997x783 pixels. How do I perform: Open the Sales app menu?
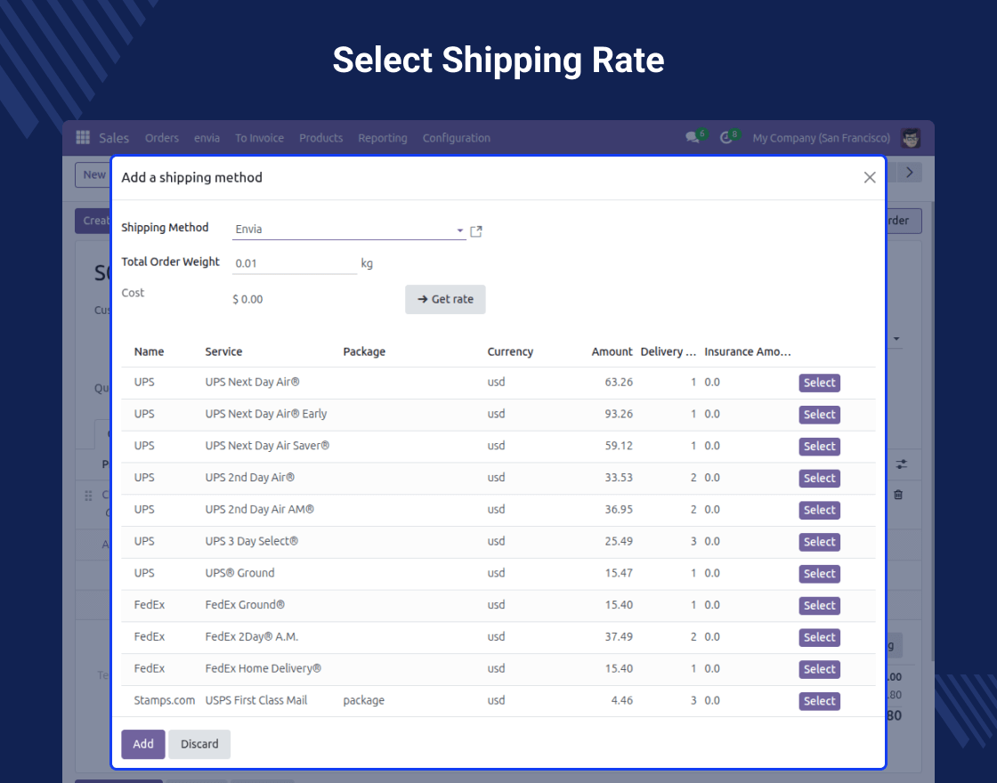click(x=114, y=138)
